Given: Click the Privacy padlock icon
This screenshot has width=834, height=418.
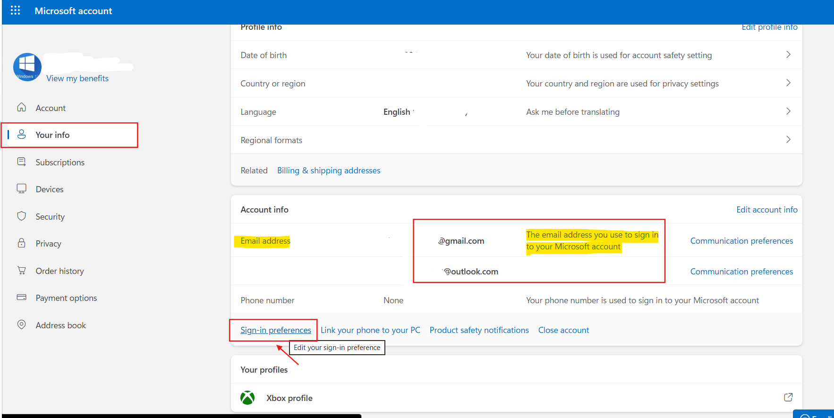Looking at the screenshot, I should coord(21,243).
